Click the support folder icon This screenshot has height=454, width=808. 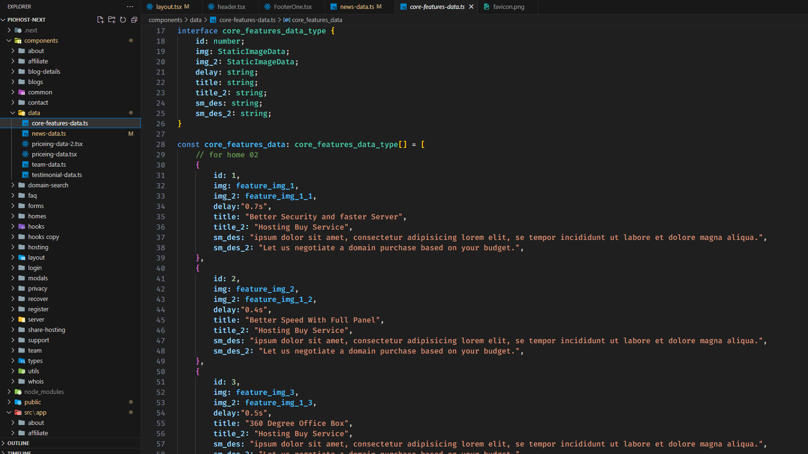point(22,340)
